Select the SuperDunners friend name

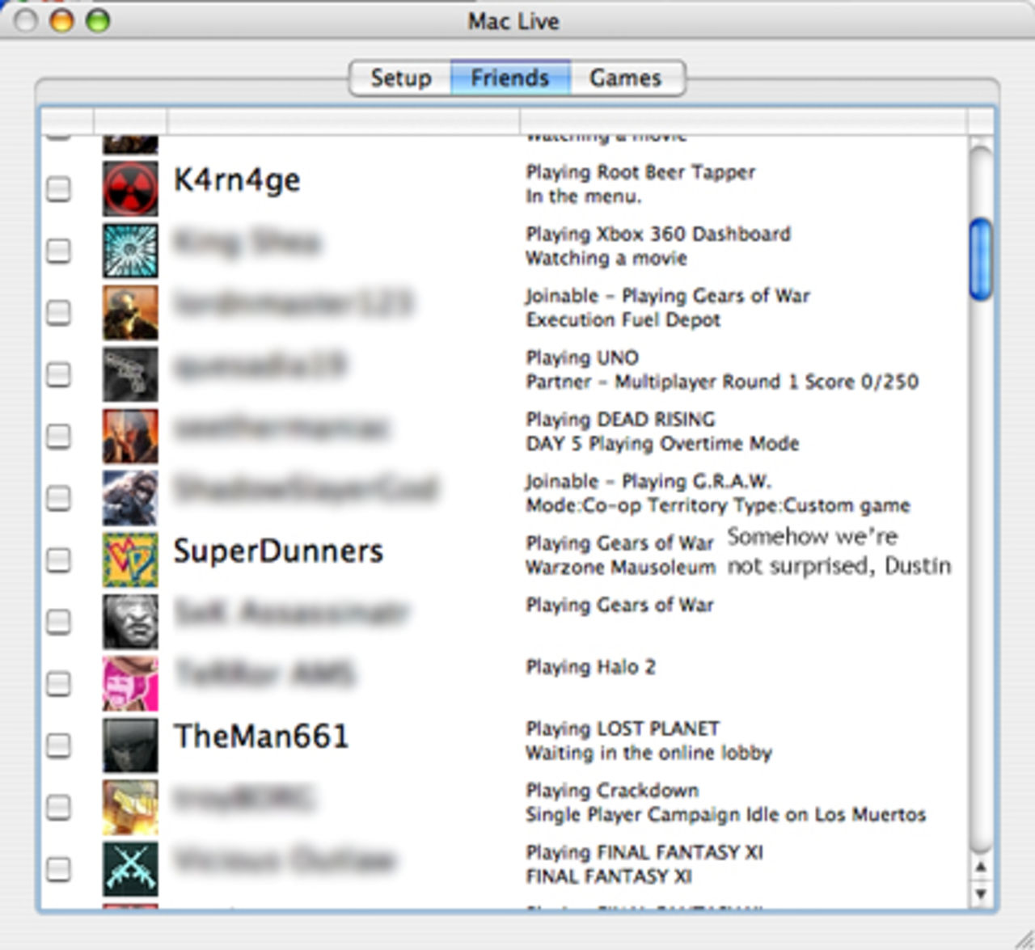pos(278,551)
